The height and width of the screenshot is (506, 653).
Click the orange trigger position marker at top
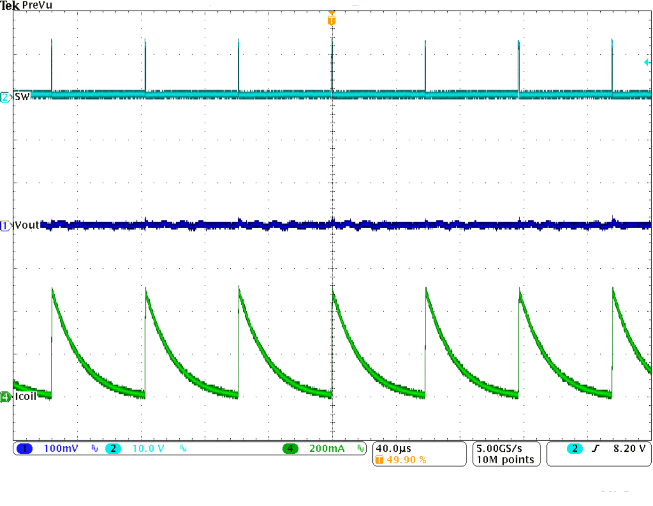pyautogui.click(x=331, y=20)
